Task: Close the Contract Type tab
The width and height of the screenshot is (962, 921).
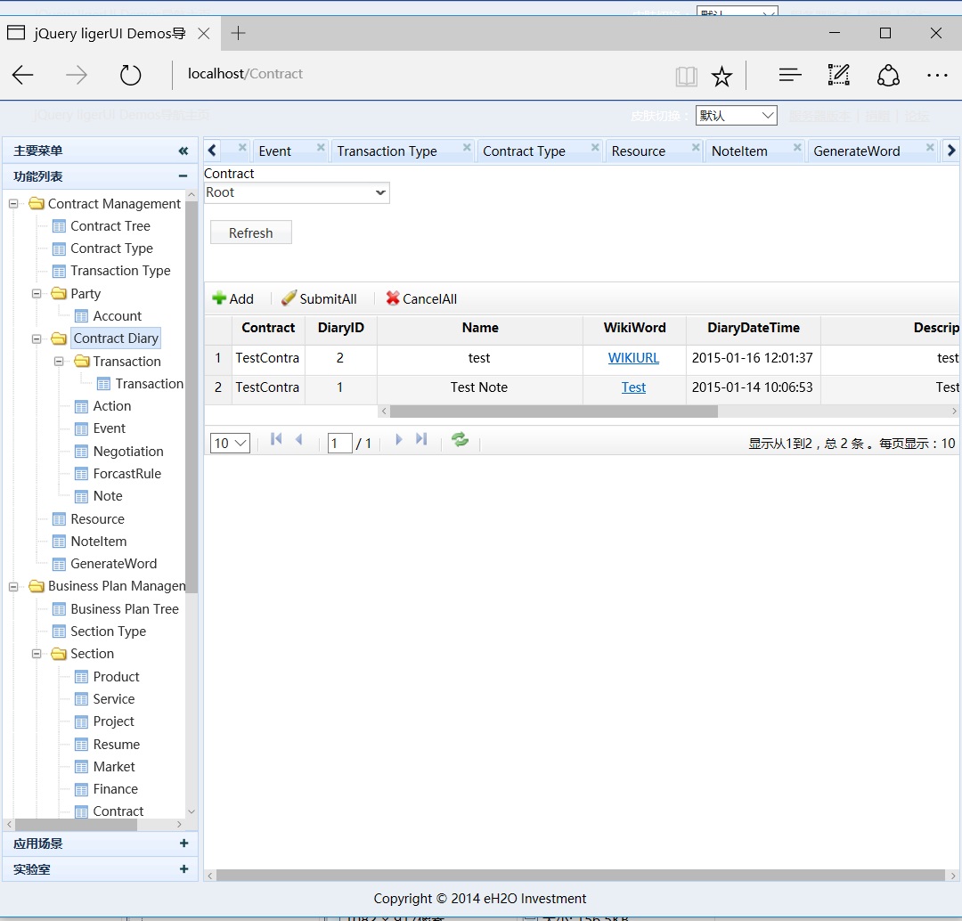Action: pyautogui.click(x=594, y=147)
